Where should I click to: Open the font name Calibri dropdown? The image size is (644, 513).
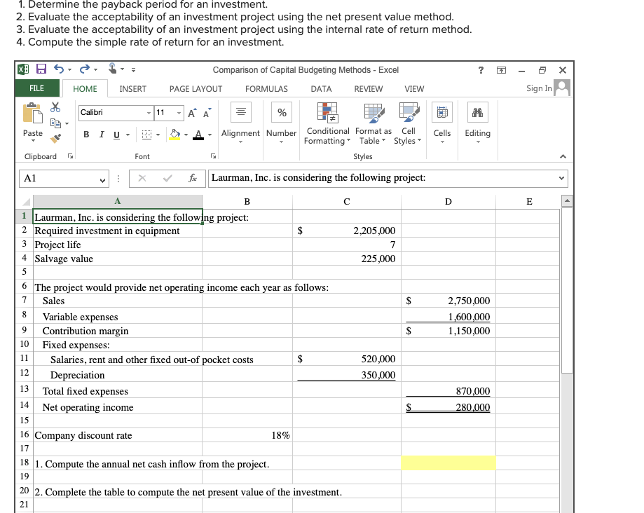(149, 113)
